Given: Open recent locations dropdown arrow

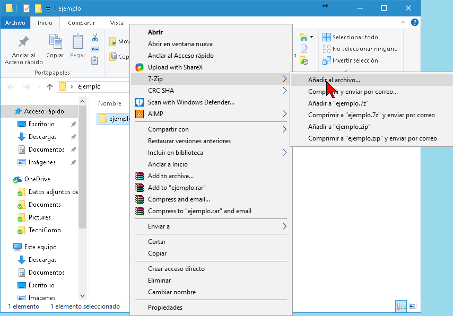Looking at the screenshot, I should click(x=39, y=86).
